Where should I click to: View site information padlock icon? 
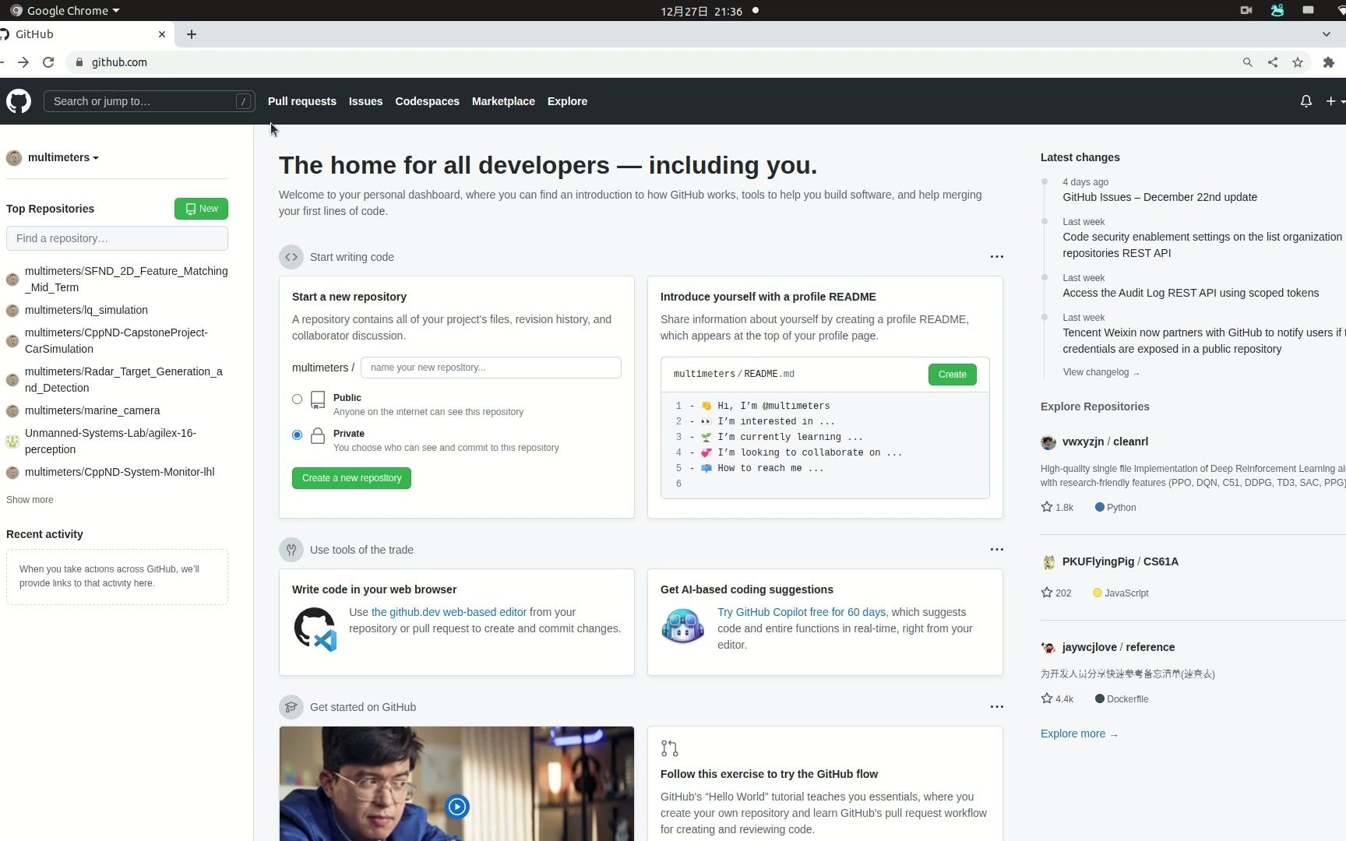pyautogui.click(x=79, y=62)
